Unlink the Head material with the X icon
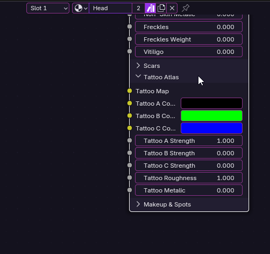 click(x=172, y=8)
